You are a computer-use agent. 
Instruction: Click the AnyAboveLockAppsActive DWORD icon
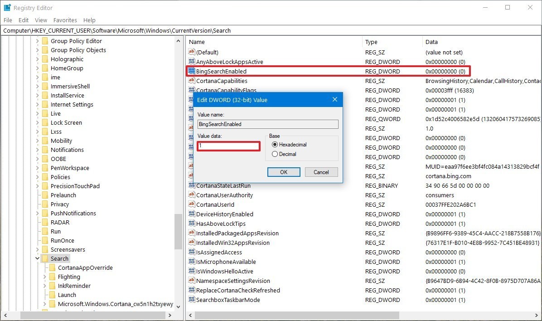pos(191,62)
